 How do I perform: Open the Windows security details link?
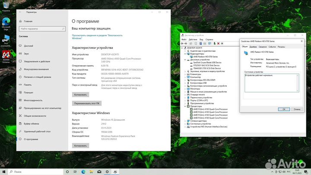pyautogui.click(x=97, y=36)
